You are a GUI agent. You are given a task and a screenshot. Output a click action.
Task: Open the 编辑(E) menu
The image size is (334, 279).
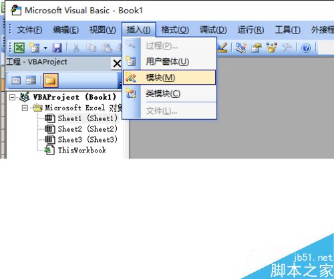click(x=66, y=29)
